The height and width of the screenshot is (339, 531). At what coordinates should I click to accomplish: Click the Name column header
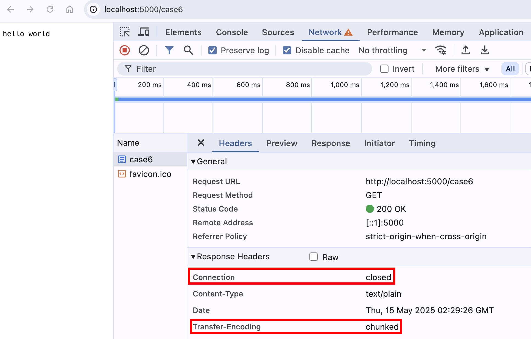(150, 143)
